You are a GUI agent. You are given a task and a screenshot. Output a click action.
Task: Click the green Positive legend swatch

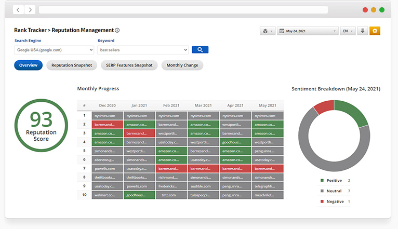click(322, 181)
